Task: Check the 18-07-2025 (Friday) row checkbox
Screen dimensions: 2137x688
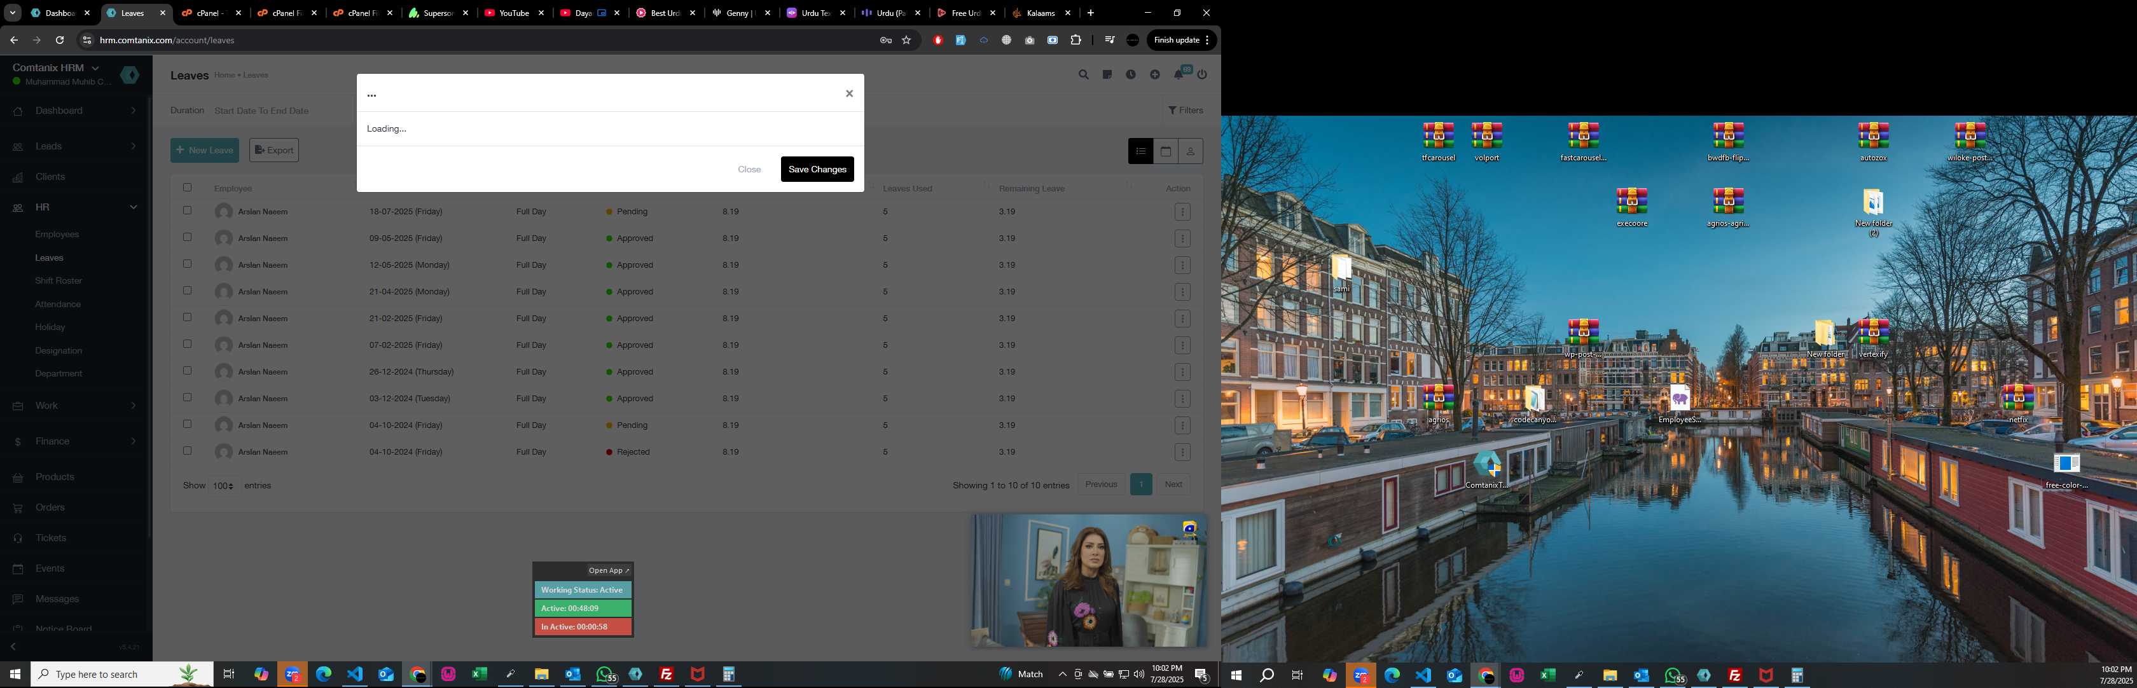Action: (x=186, y=210)
